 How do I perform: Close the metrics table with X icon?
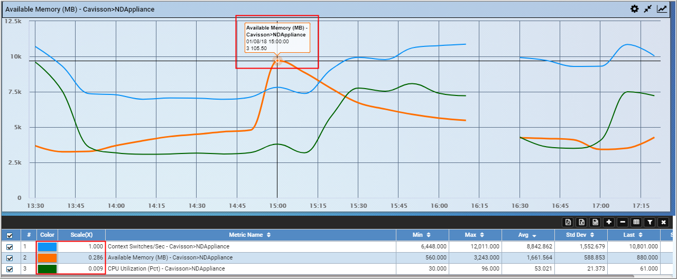click(x=663, y=222)
